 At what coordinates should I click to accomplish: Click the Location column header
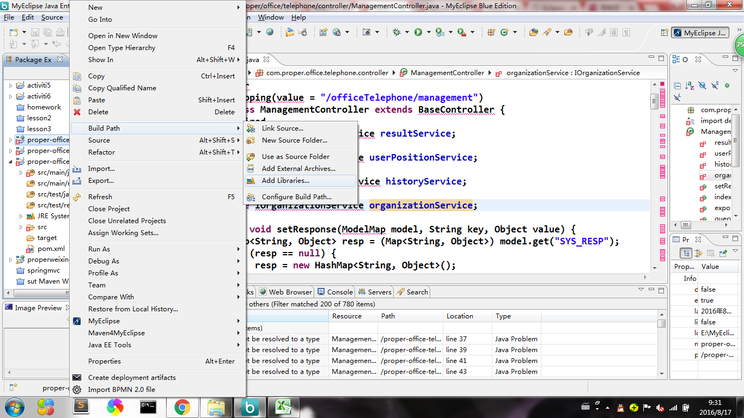pos(467,316)
